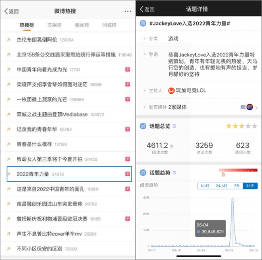Expand the 2家媒体 publisher list chevron
This screenshot has height=260, width=262.
coord(256,108)
